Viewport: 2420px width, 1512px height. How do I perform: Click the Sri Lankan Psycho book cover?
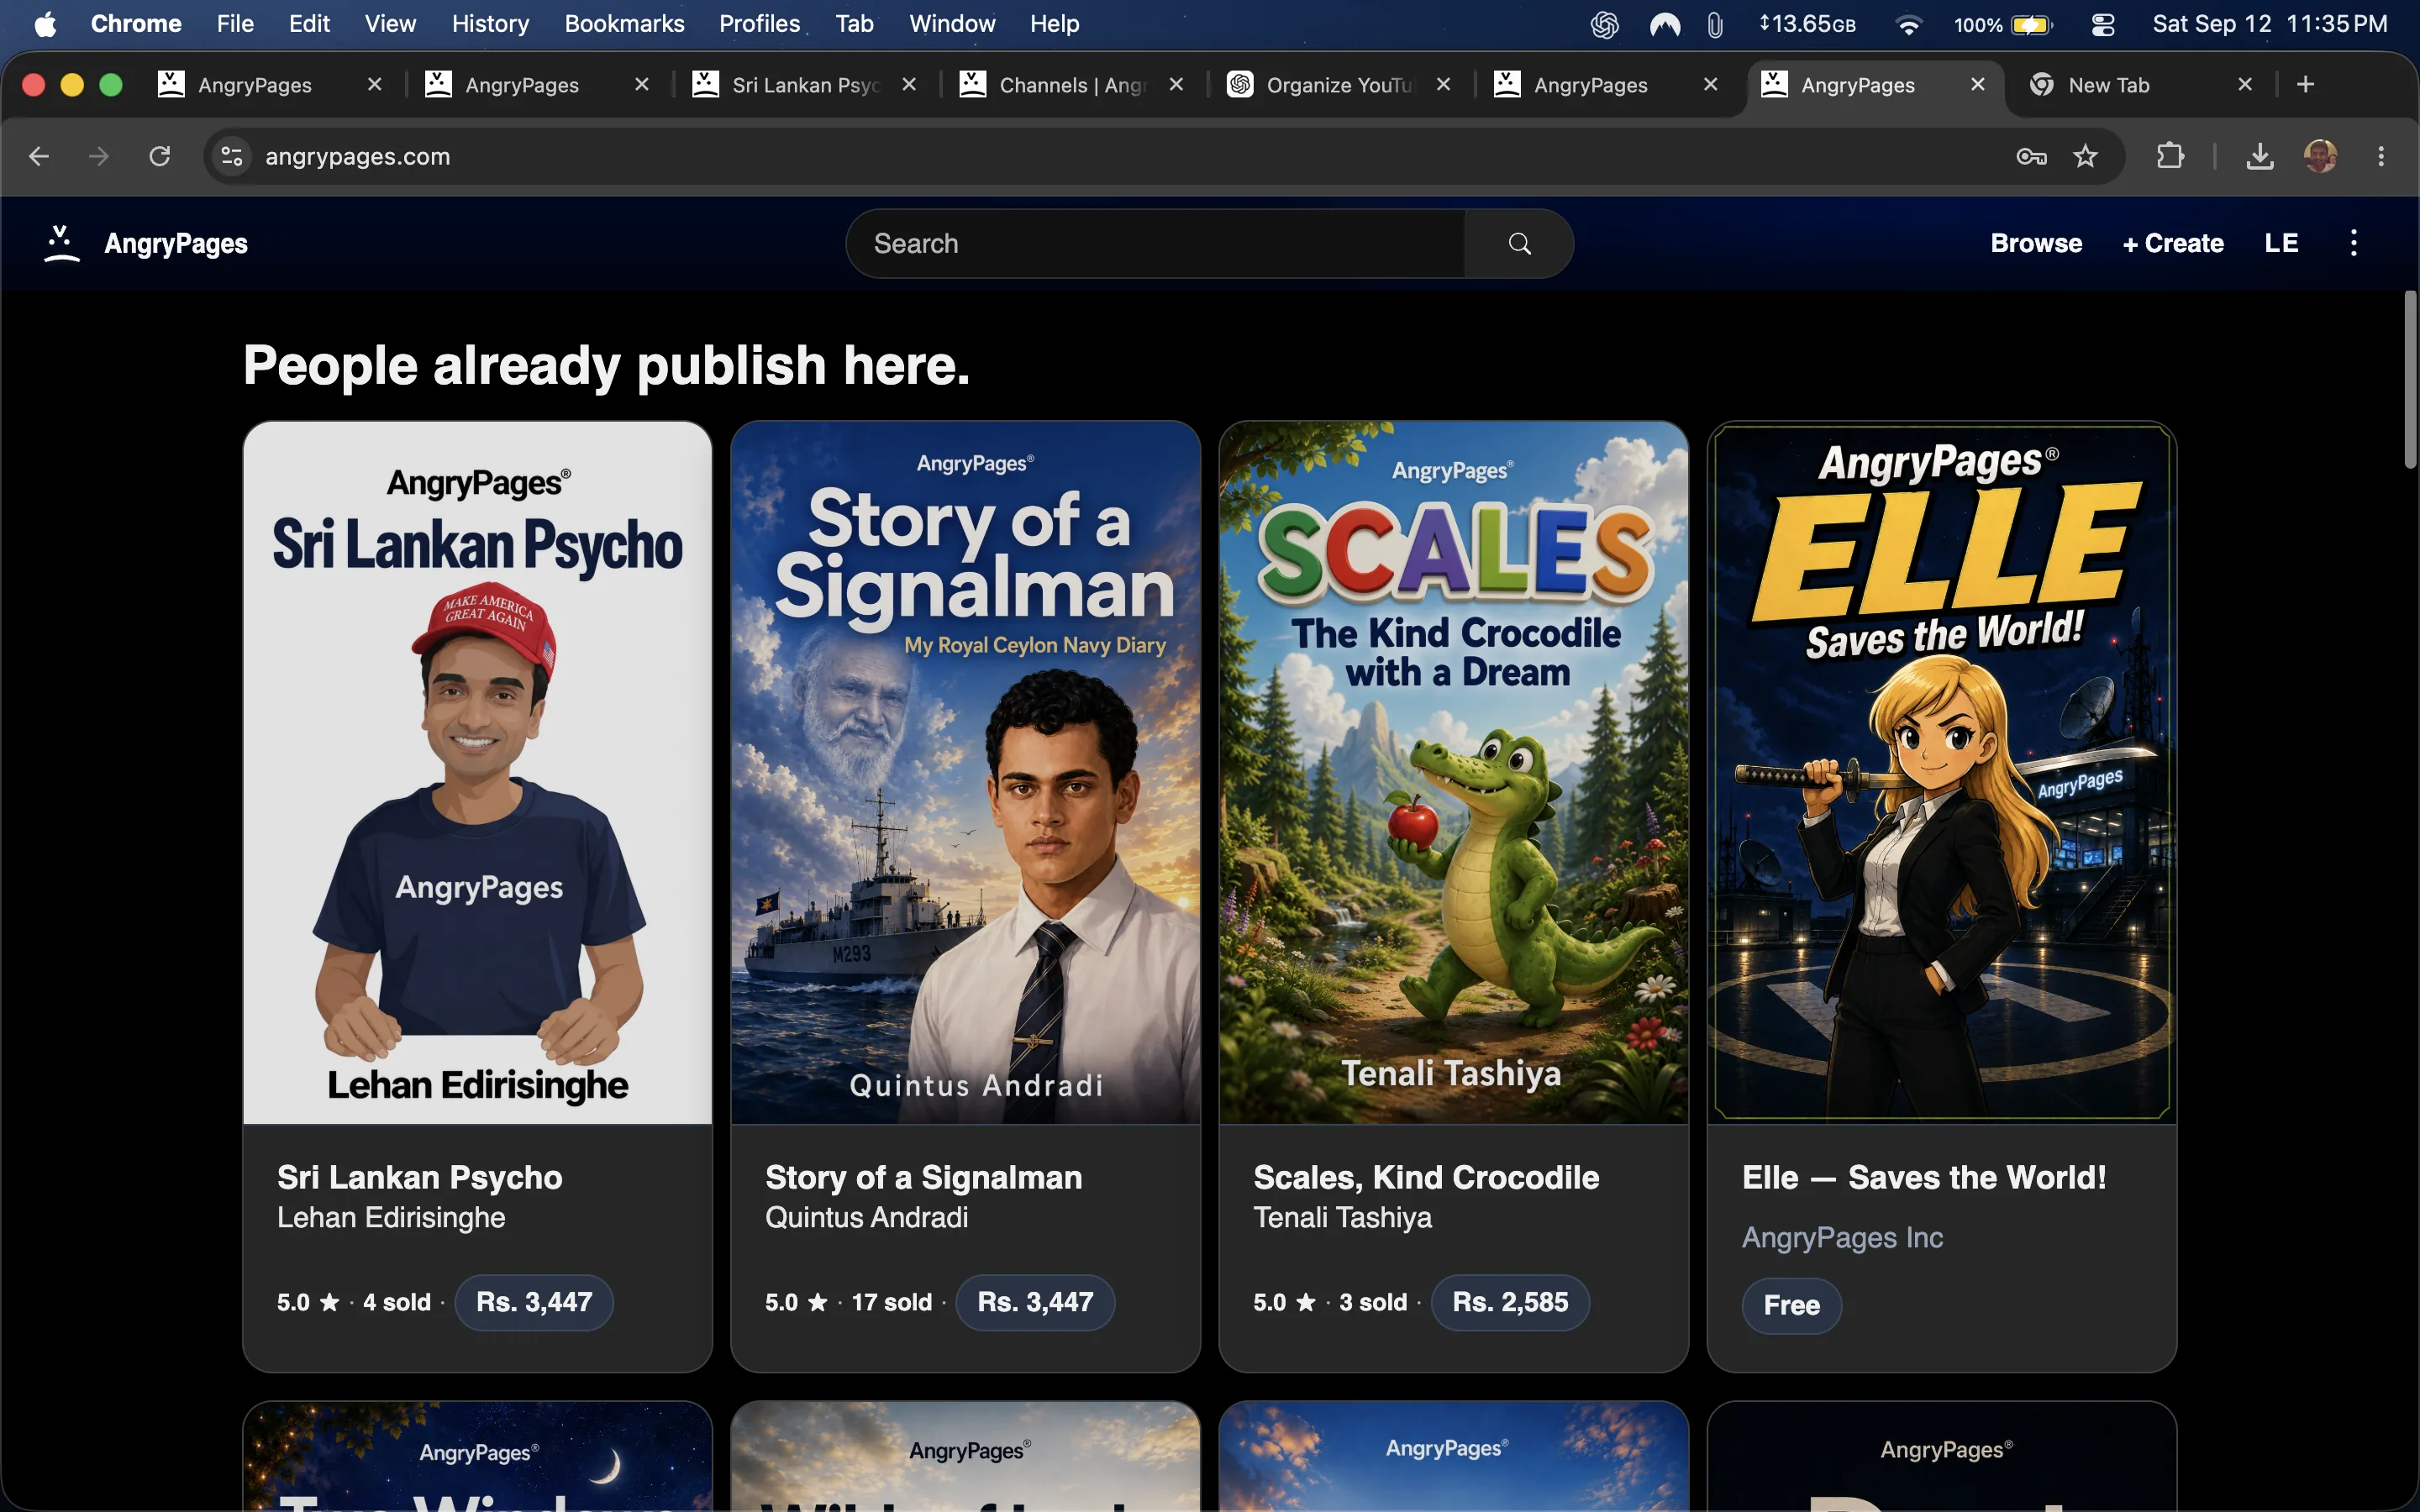[x=477, y=772]
